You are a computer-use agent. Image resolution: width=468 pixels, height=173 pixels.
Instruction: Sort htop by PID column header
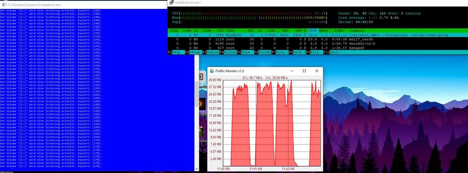coord(221,31)
